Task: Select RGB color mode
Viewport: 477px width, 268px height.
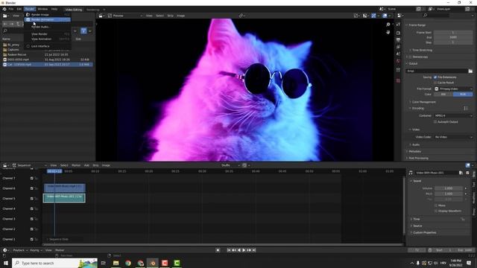Action: click(x=463, y=95)
